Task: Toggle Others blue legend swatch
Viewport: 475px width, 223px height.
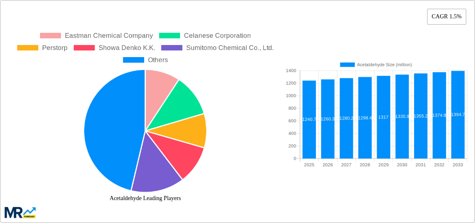Action: point(133,60)
